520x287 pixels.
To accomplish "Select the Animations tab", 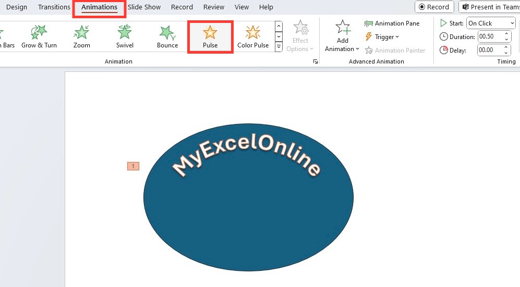I will point(99,7).
